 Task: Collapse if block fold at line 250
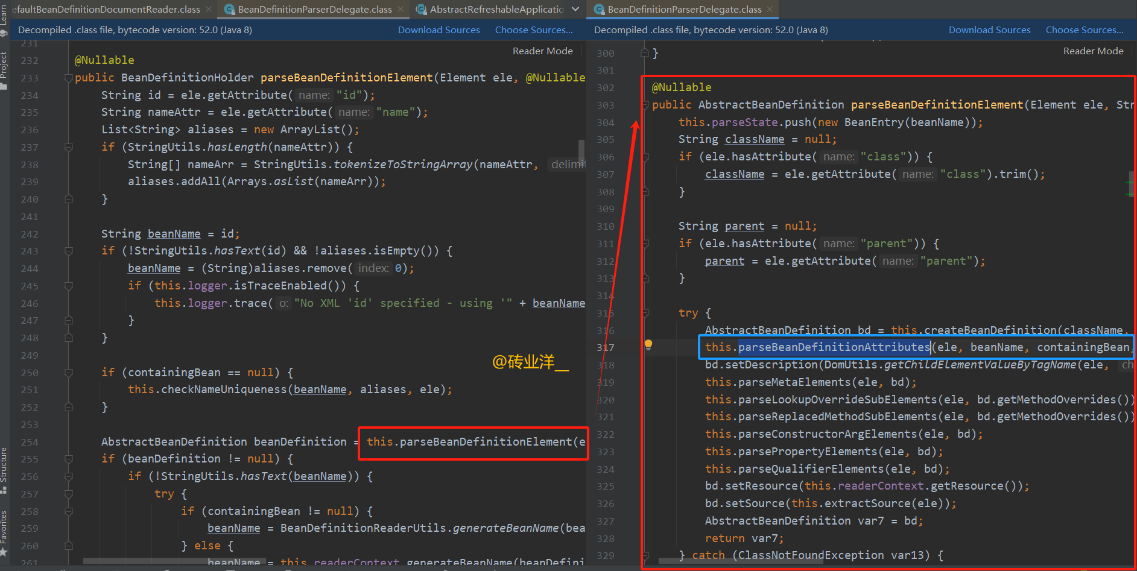click(68, 373)
